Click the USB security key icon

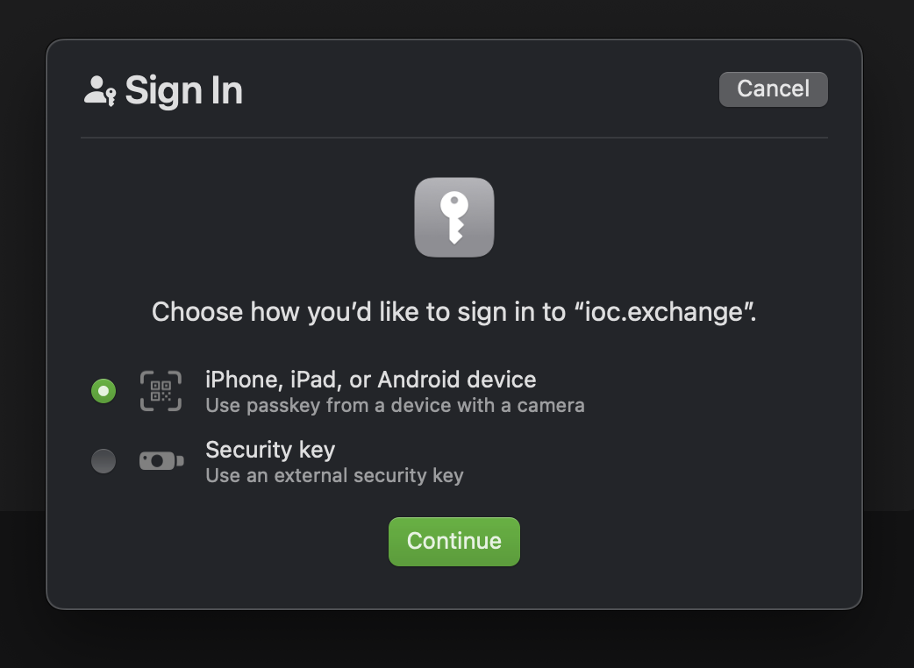click(x=161, y=460)
